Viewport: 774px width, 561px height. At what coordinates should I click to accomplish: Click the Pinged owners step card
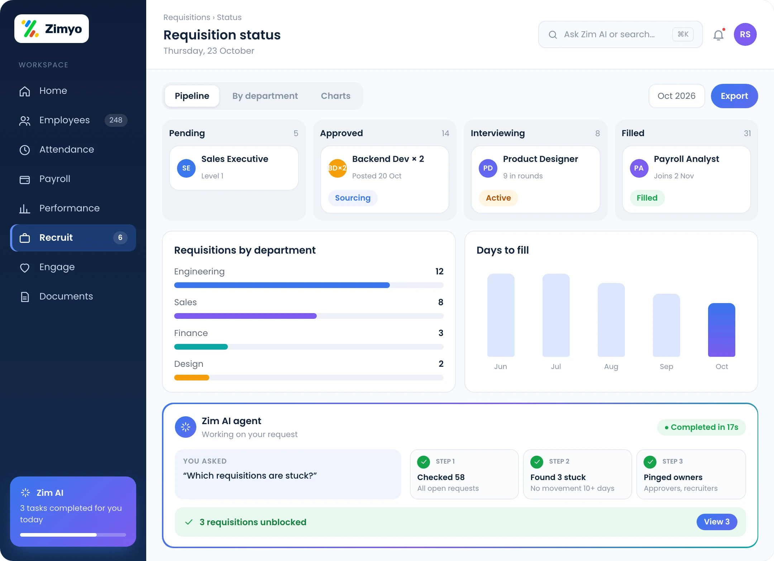click(x=691, y=474)
